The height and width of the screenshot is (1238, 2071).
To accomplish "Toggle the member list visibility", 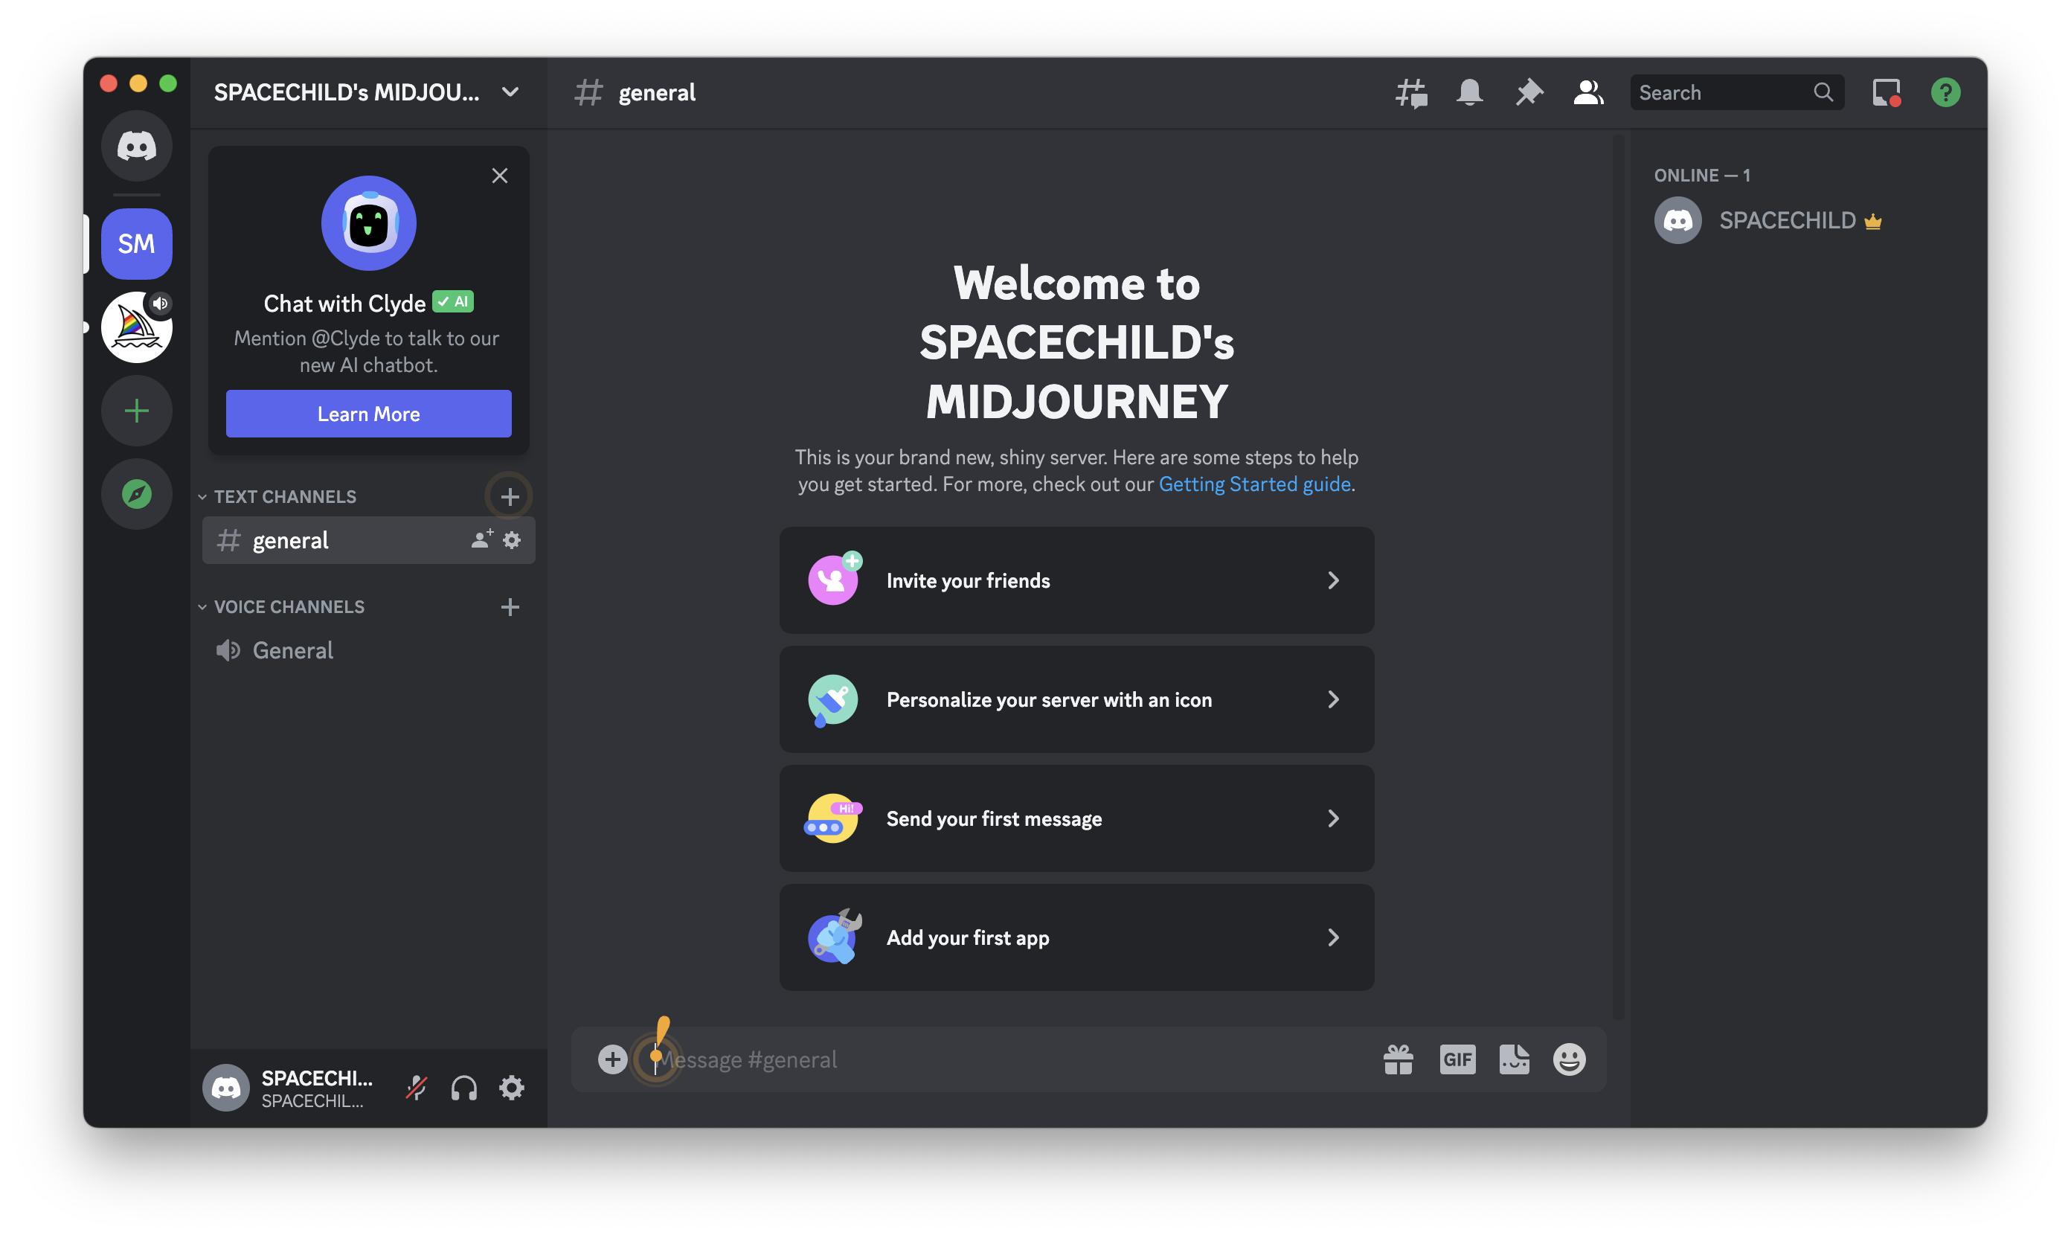I will pos(1588,92).
